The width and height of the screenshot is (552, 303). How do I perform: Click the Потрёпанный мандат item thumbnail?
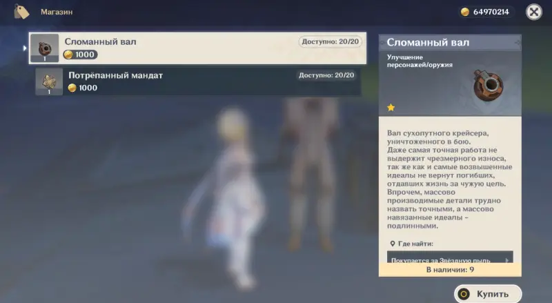point(49,81)
